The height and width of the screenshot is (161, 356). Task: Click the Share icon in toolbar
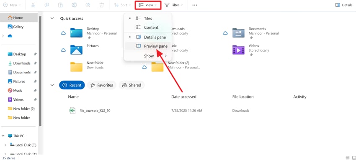click(x=88, y=5)
